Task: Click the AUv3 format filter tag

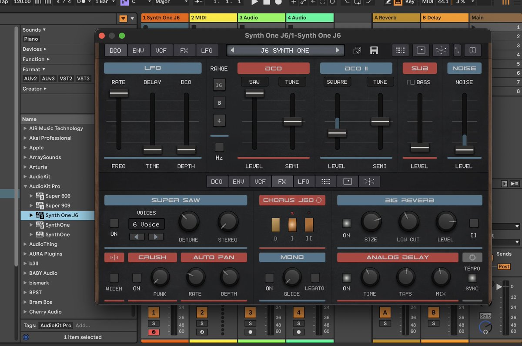Action: tap(48, 79)
